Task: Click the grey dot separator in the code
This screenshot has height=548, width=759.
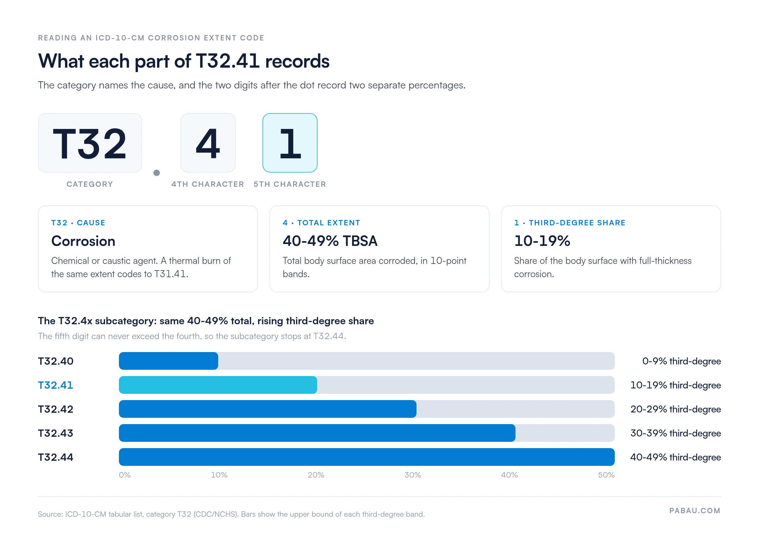Action: click(x=157, y=173)
